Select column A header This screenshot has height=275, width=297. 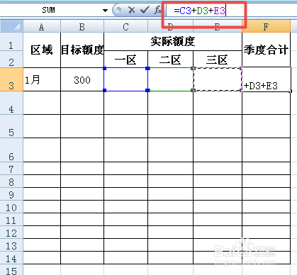42,27
